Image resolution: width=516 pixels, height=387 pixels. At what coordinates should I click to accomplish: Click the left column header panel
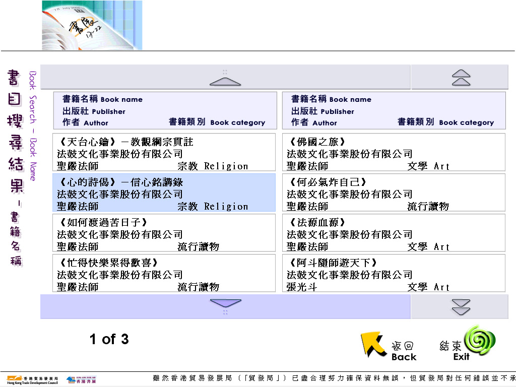click(165, 110)
